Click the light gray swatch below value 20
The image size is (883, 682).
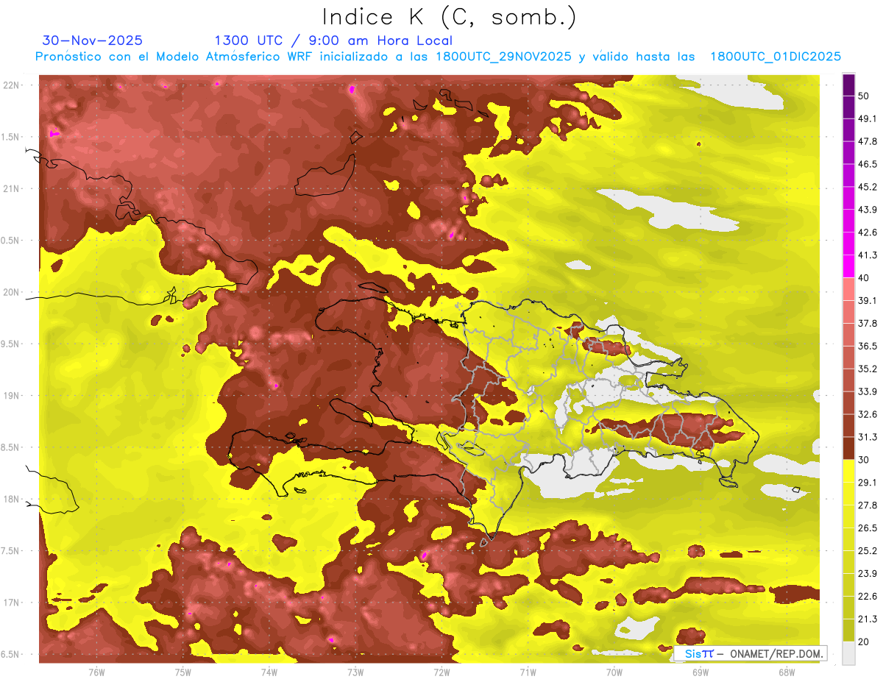pos(848,653)
